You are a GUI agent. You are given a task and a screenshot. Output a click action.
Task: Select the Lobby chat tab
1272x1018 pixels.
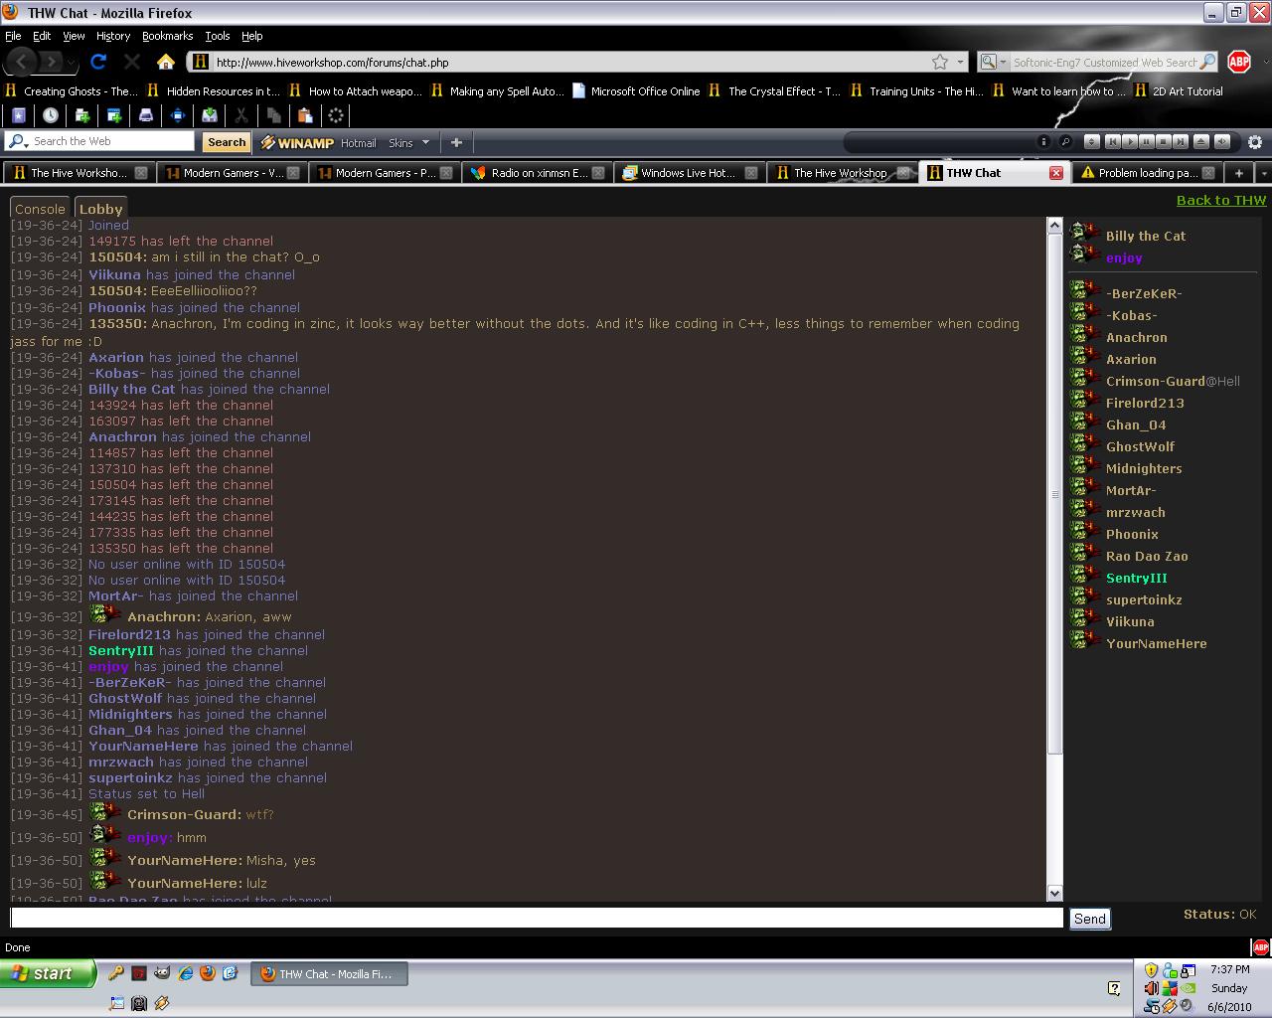100,208
